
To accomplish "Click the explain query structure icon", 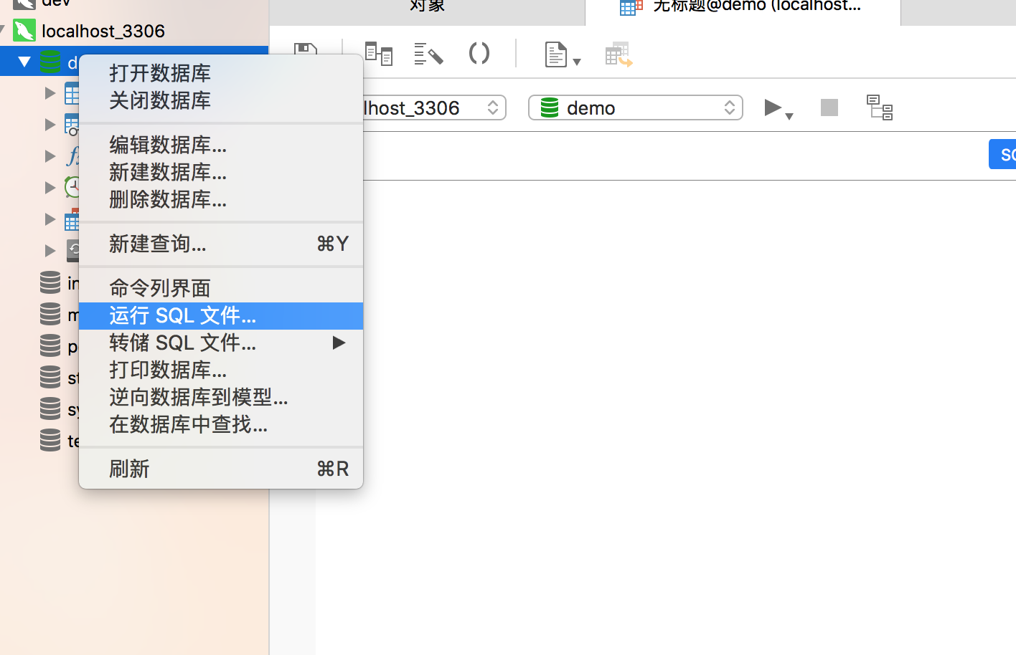I will click(880, 107).
